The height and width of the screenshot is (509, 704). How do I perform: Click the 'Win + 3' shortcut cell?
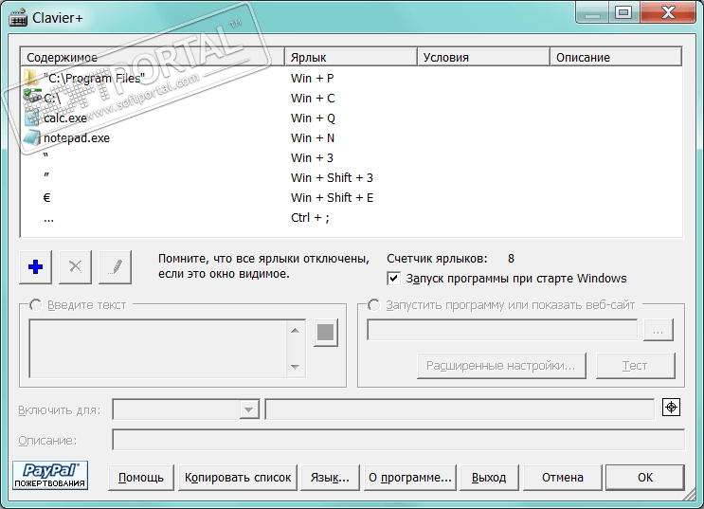point(312,157)
